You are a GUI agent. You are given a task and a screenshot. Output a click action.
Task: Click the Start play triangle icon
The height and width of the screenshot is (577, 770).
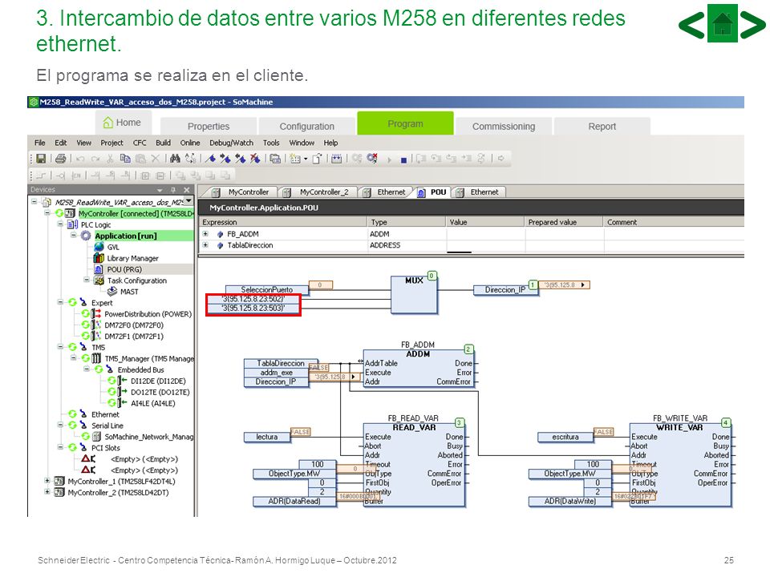[x=389, y=159]
